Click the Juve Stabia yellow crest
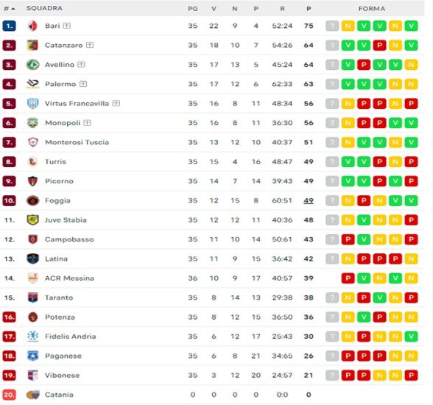433x405 pixels. pyautogui.click(x=32, y=220)
